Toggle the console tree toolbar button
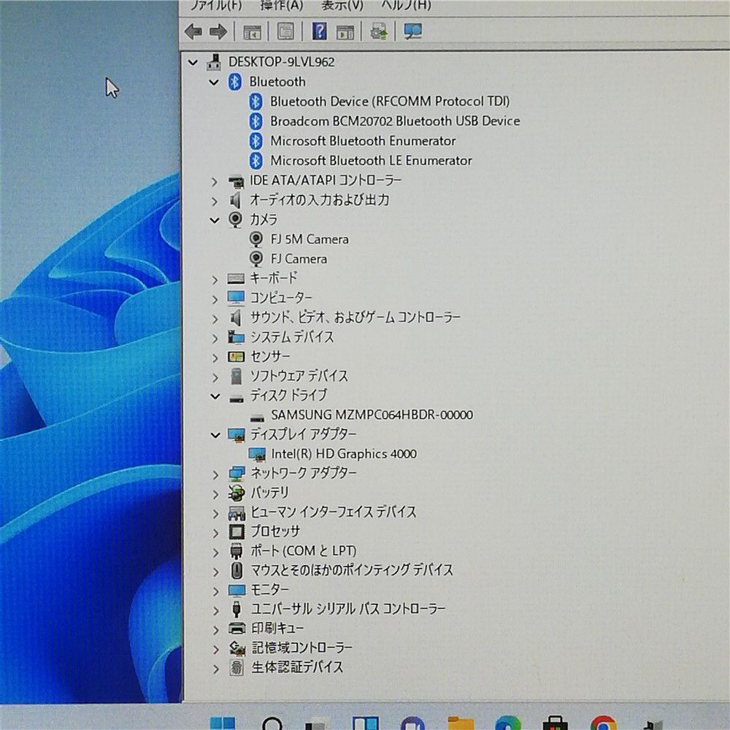This screenshot has width=730, height=730. pos(253,32)
